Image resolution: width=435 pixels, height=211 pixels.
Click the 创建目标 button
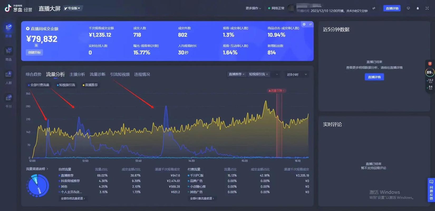click(35, 52)
